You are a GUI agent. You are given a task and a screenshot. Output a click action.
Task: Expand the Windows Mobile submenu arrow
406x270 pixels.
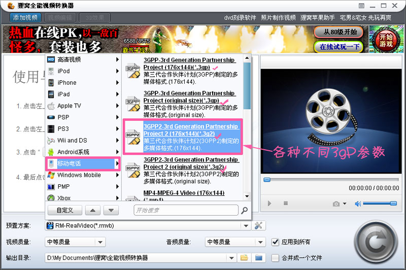(x=117, y=175)
